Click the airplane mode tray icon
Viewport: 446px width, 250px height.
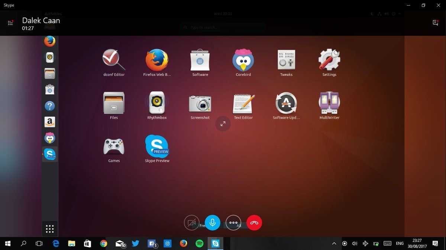point(365,244)
